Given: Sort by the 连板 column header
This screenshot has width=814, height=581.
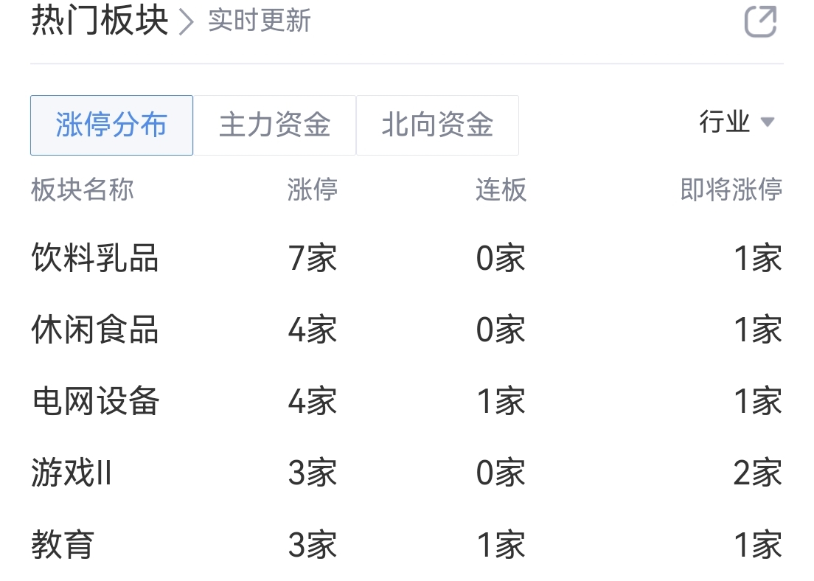Looking at the screenshot, I should (x=501, y=189).
